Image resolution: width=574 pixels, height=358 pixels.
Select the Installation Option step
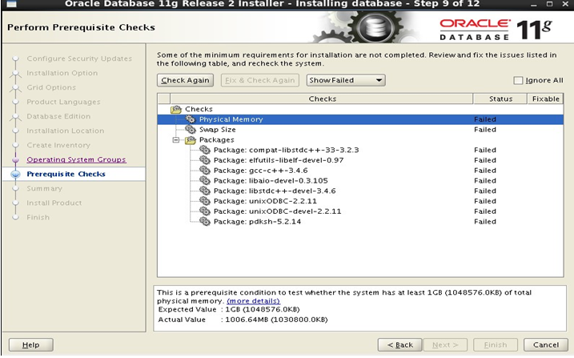click(x=62, y=73)
